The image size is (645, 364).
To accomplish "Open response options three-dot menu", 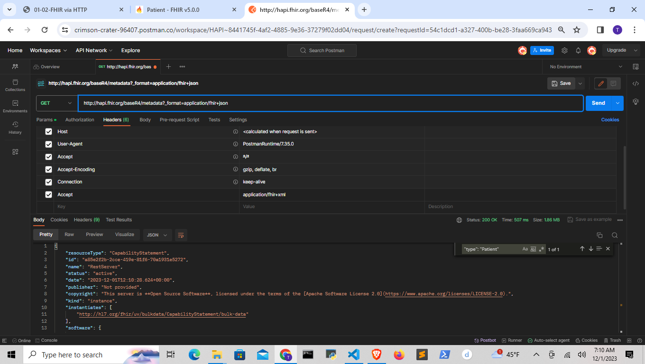I will (x=620, y=220).
